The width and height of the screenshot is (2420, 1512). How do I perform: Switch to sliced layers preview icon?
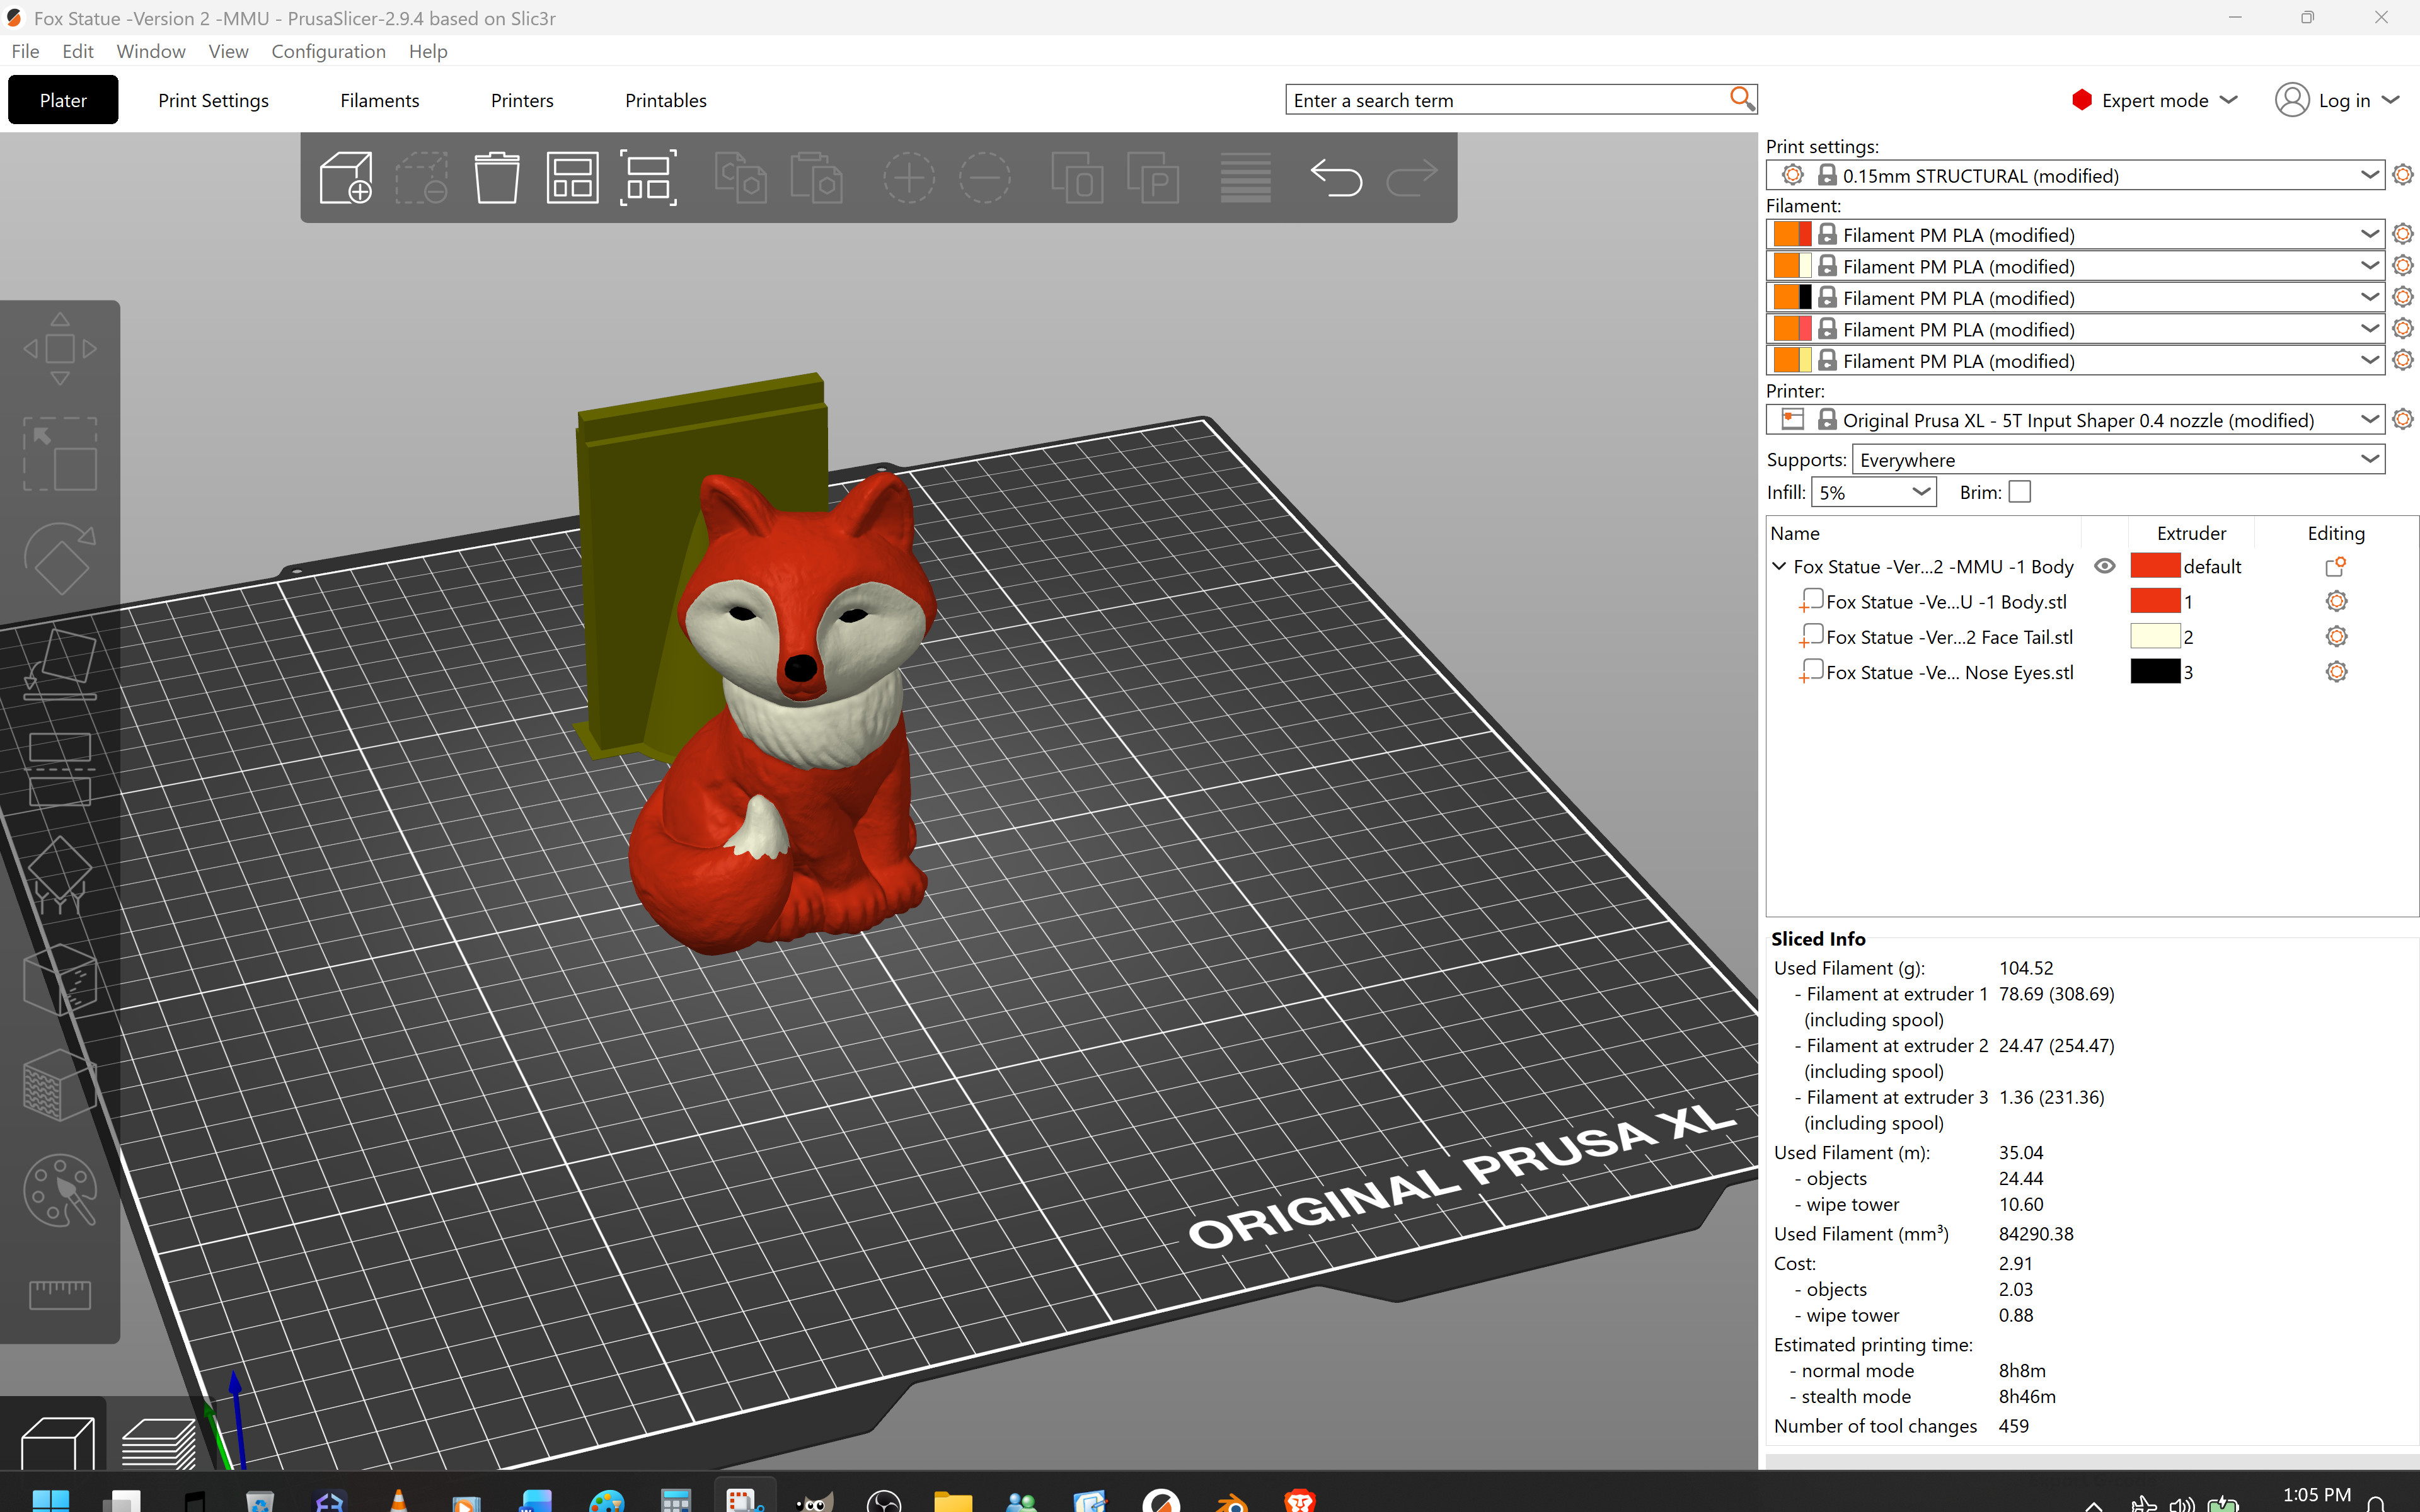[158, 1444]
